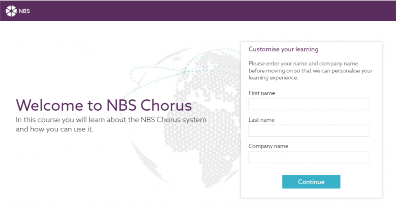
Task: Click the NBS text in the header
Action: [x=24, y=11]
